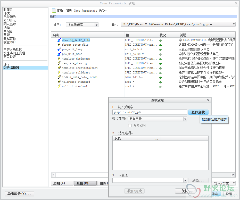Click the lightning icon beside format_setup_file
Image resolution: width=240 pixels, height=200 pixels.
[x=59, y=45]
